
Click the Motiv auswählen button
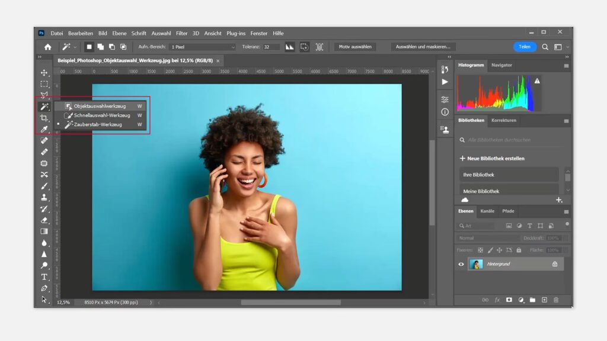[354, 47]
